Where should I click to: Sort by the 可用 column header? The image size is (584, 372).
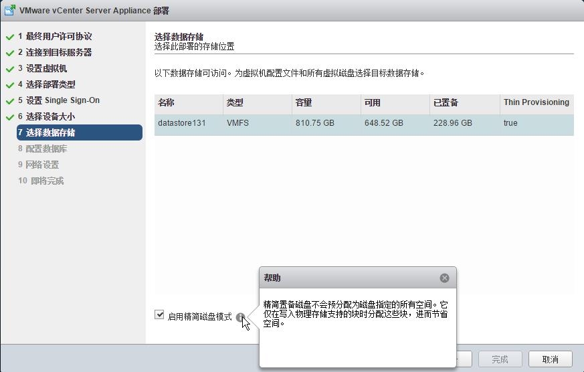point(395,103)
